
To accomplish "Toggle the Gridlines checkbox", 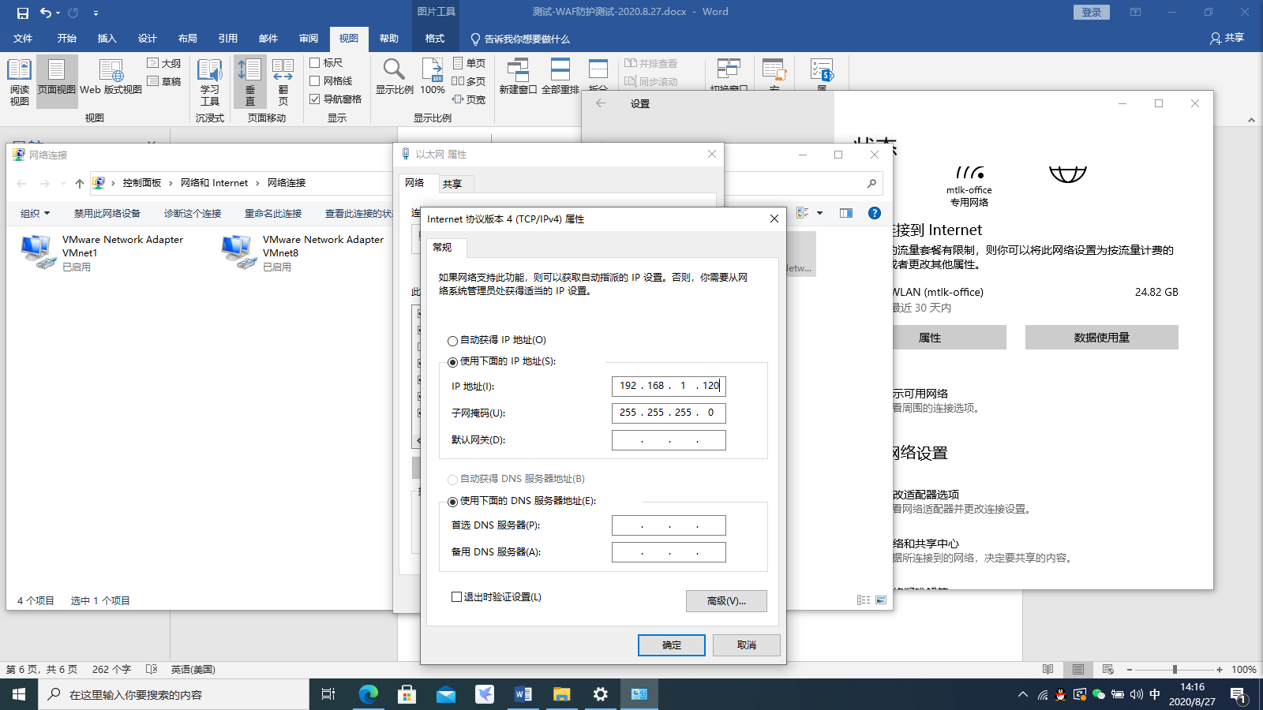I will pos(314,80).
